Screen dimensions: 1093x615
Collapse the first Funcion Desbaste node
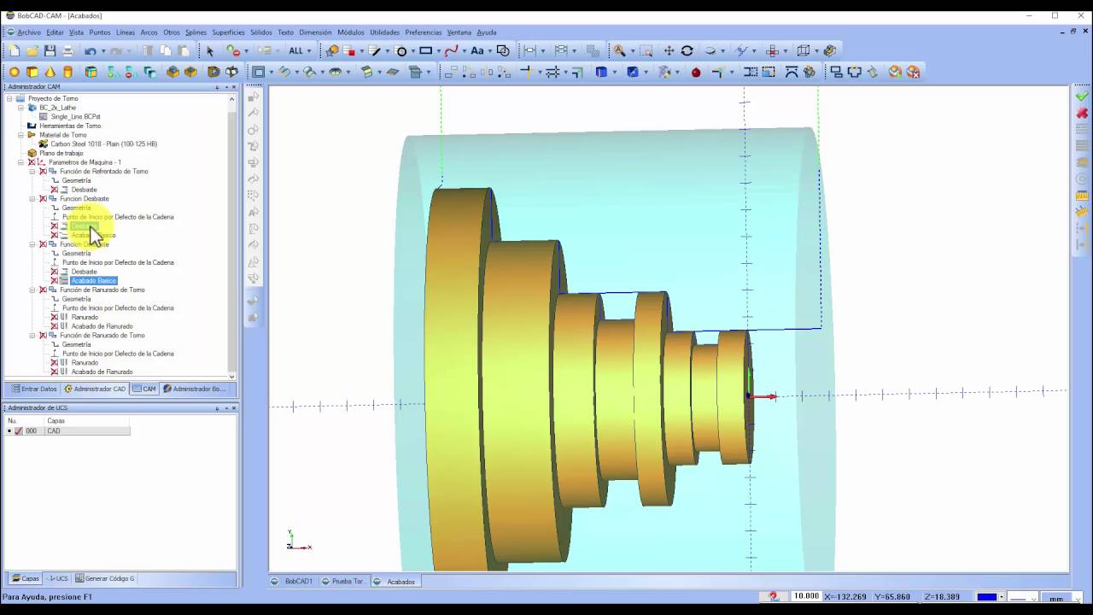click(32, 199)
